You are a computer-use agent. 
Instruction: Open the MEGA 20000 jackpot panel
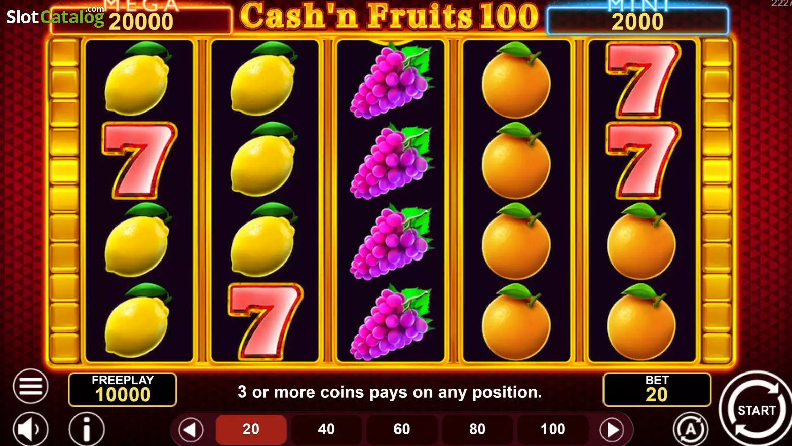click(141, 19)
